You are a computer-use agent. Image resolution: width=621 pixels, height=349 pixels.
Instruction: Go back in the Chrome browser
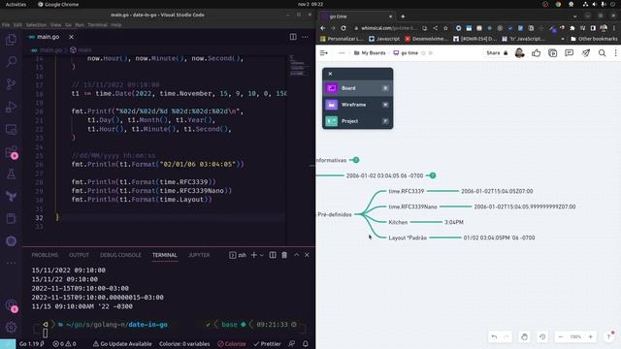(322, 28)
